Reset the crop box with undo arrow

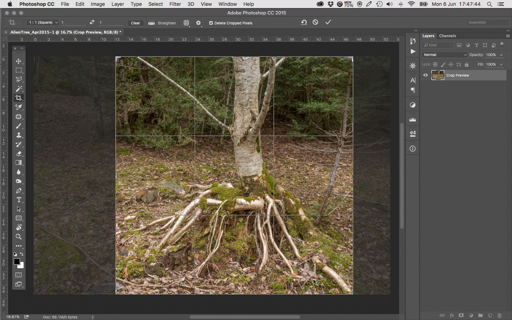pos(304,23)
